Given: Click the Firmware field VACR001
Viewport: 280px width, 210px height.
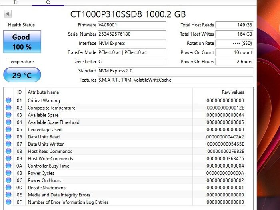Looking at the screenshot, I should click(x=132, y=25).
